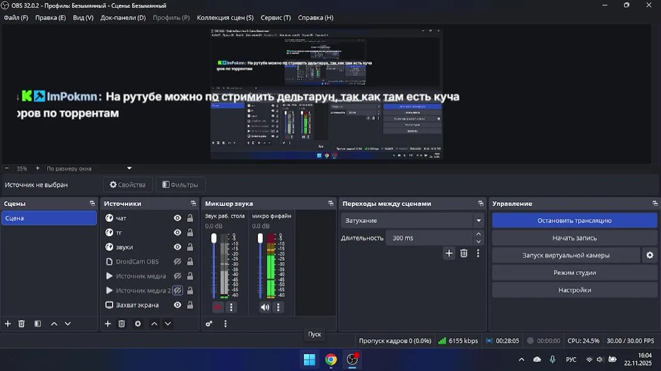The width and height of the screenshot is (661, 371).
Task: Remove scene transition with trash icon
Action: (x=464, y=253)
